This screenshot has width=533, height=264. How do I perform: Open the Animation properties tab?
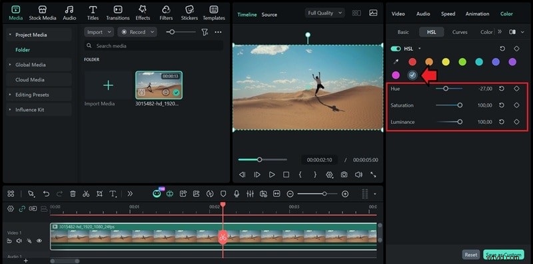pos(477,13)
